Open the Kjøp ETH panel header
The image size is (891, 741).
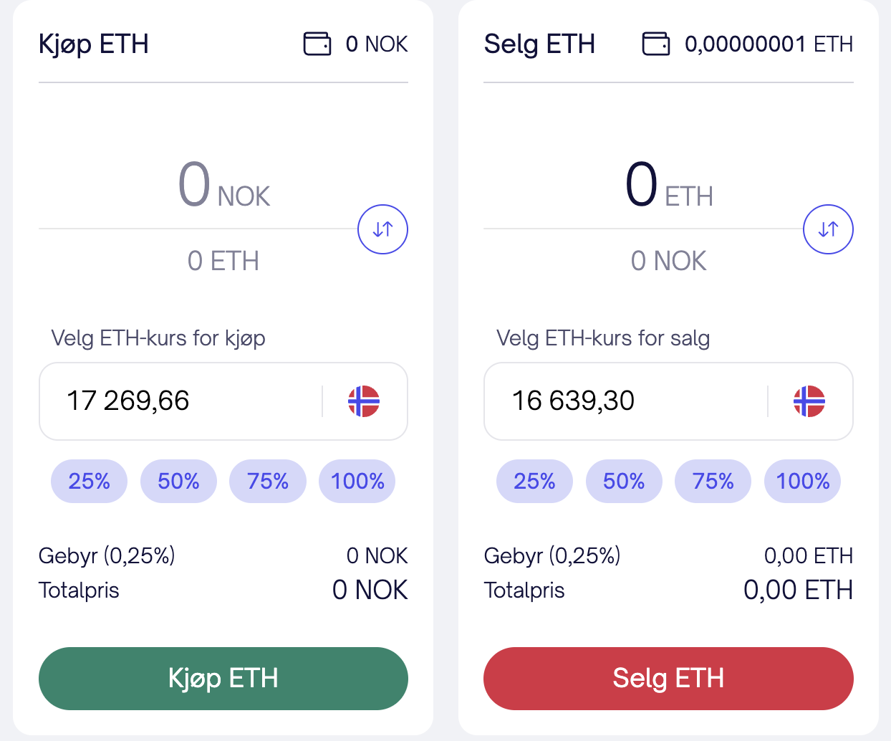[x=94, y=44]
